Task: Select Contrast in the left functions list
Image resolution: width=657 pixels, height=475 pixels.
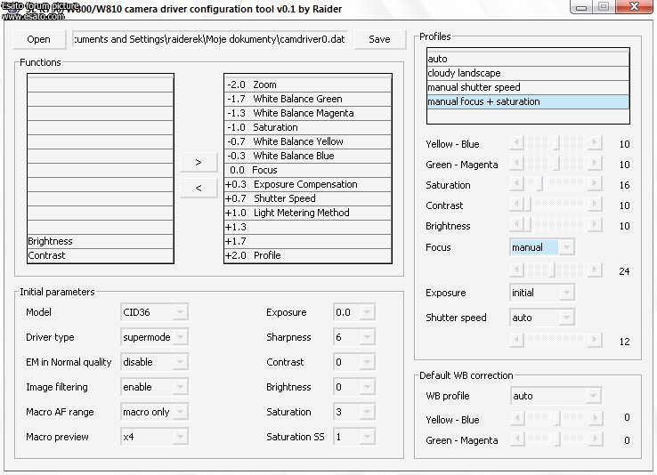Action: [x=100, y=255]
